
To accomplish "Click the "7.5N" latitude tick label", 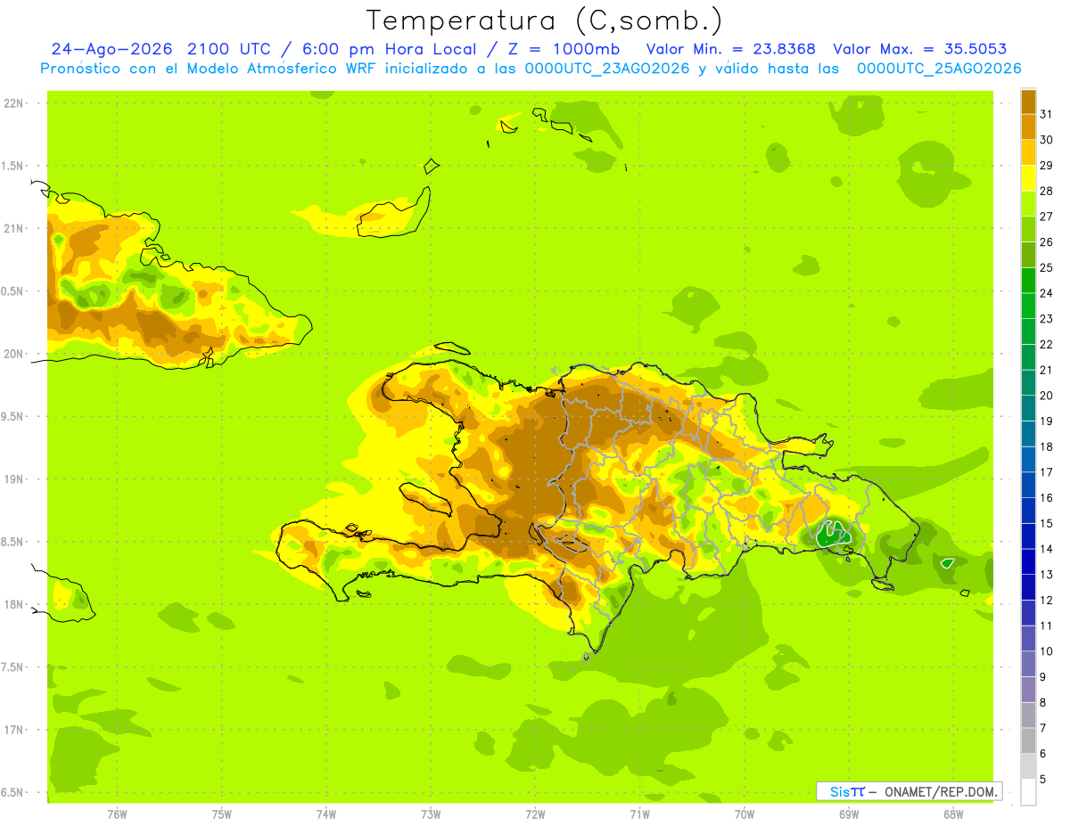I will (x=12, y=667).
